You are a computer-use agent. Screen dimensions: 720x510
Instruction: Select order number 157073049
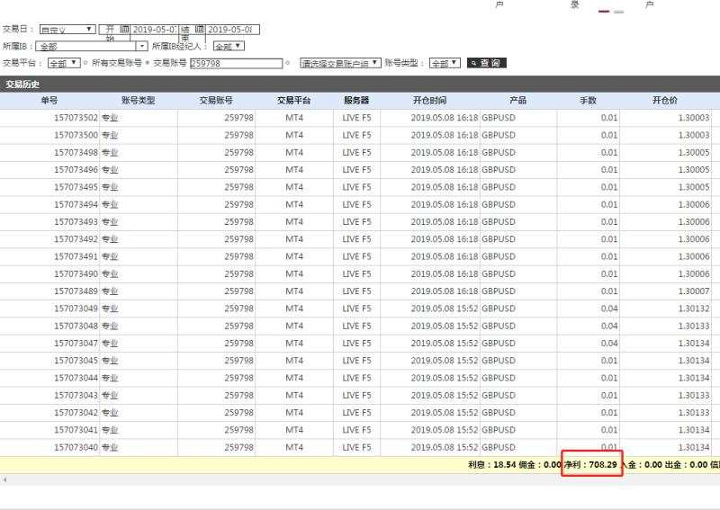pos(76,309)
